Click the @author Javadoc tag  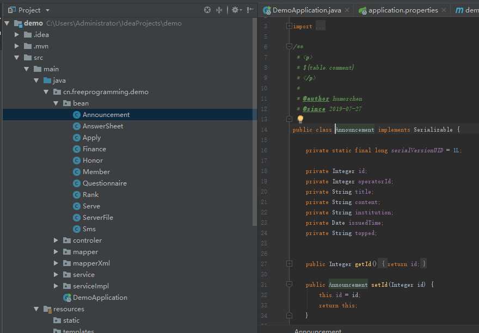click(x=316, y=98)
